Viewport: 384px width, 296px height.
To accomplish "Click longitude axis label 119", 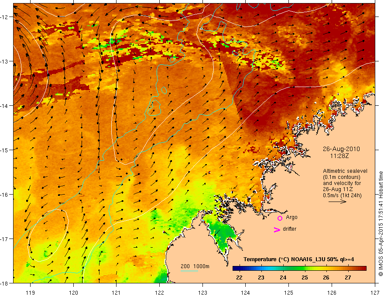I will click(31, 293).
